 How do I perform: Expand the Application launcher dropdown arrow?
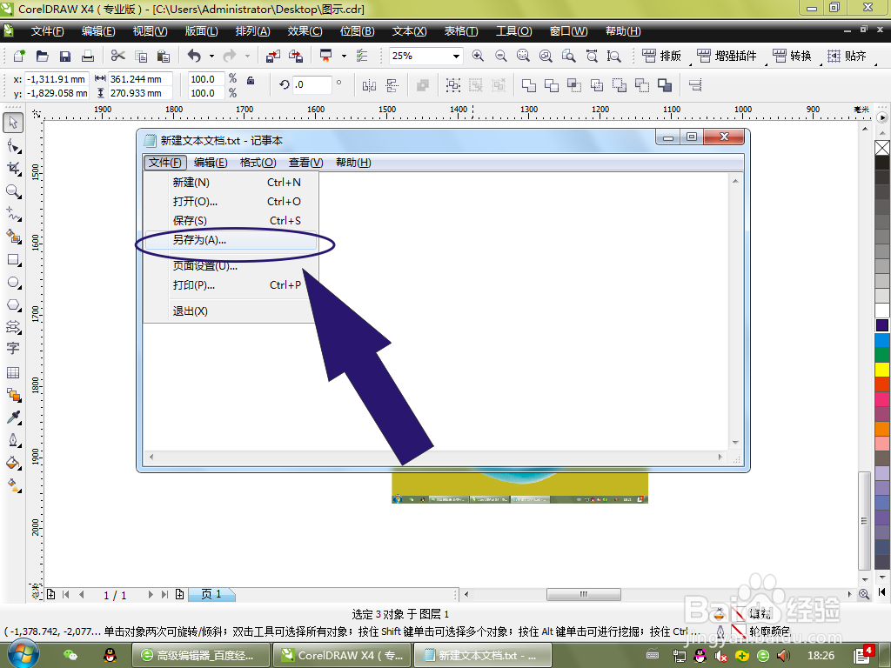[x=344, y=56]
